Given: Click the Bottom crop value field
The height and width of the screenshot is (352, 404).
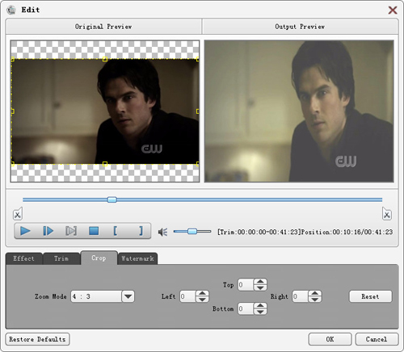Looking at the screenshot, I should pyautogui.click(x=246, y=308).
